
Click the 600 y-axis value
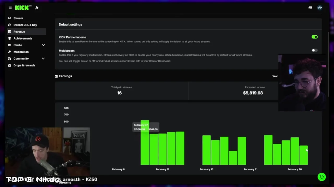pos(66,122)
